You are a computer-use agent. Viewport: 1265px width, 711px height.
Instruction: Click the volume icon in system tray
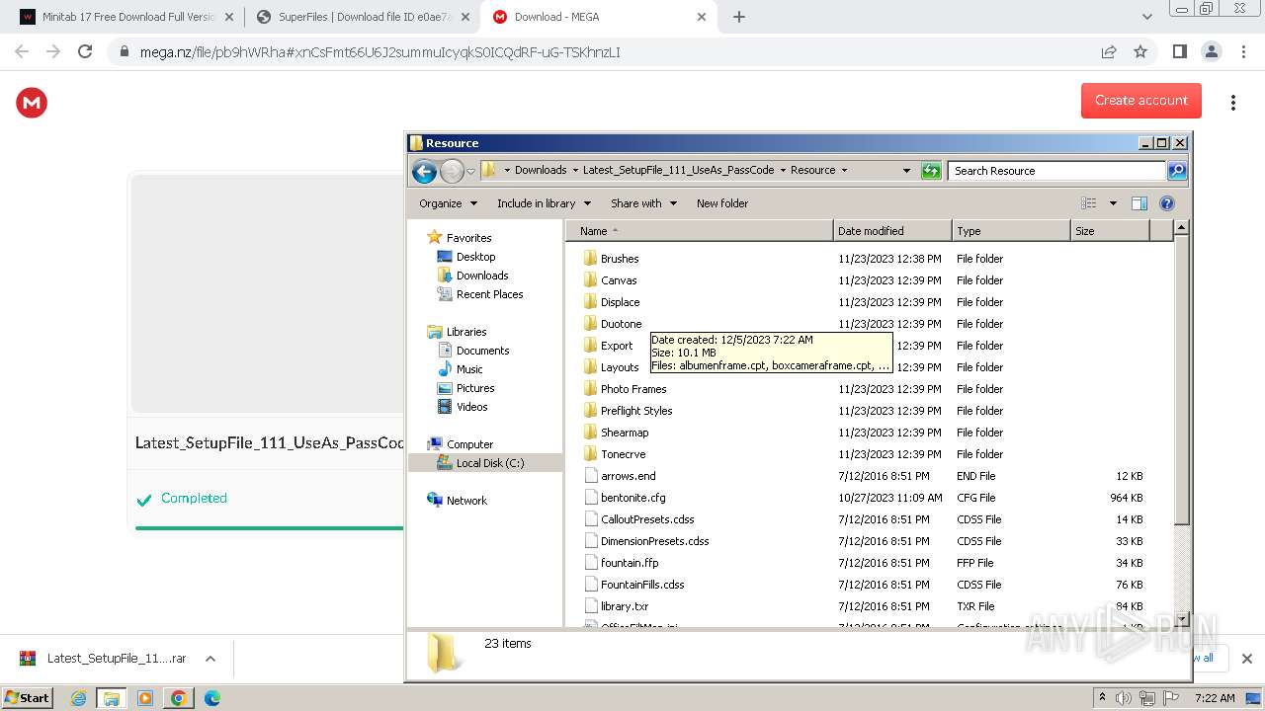click(x=1124, y=698)
